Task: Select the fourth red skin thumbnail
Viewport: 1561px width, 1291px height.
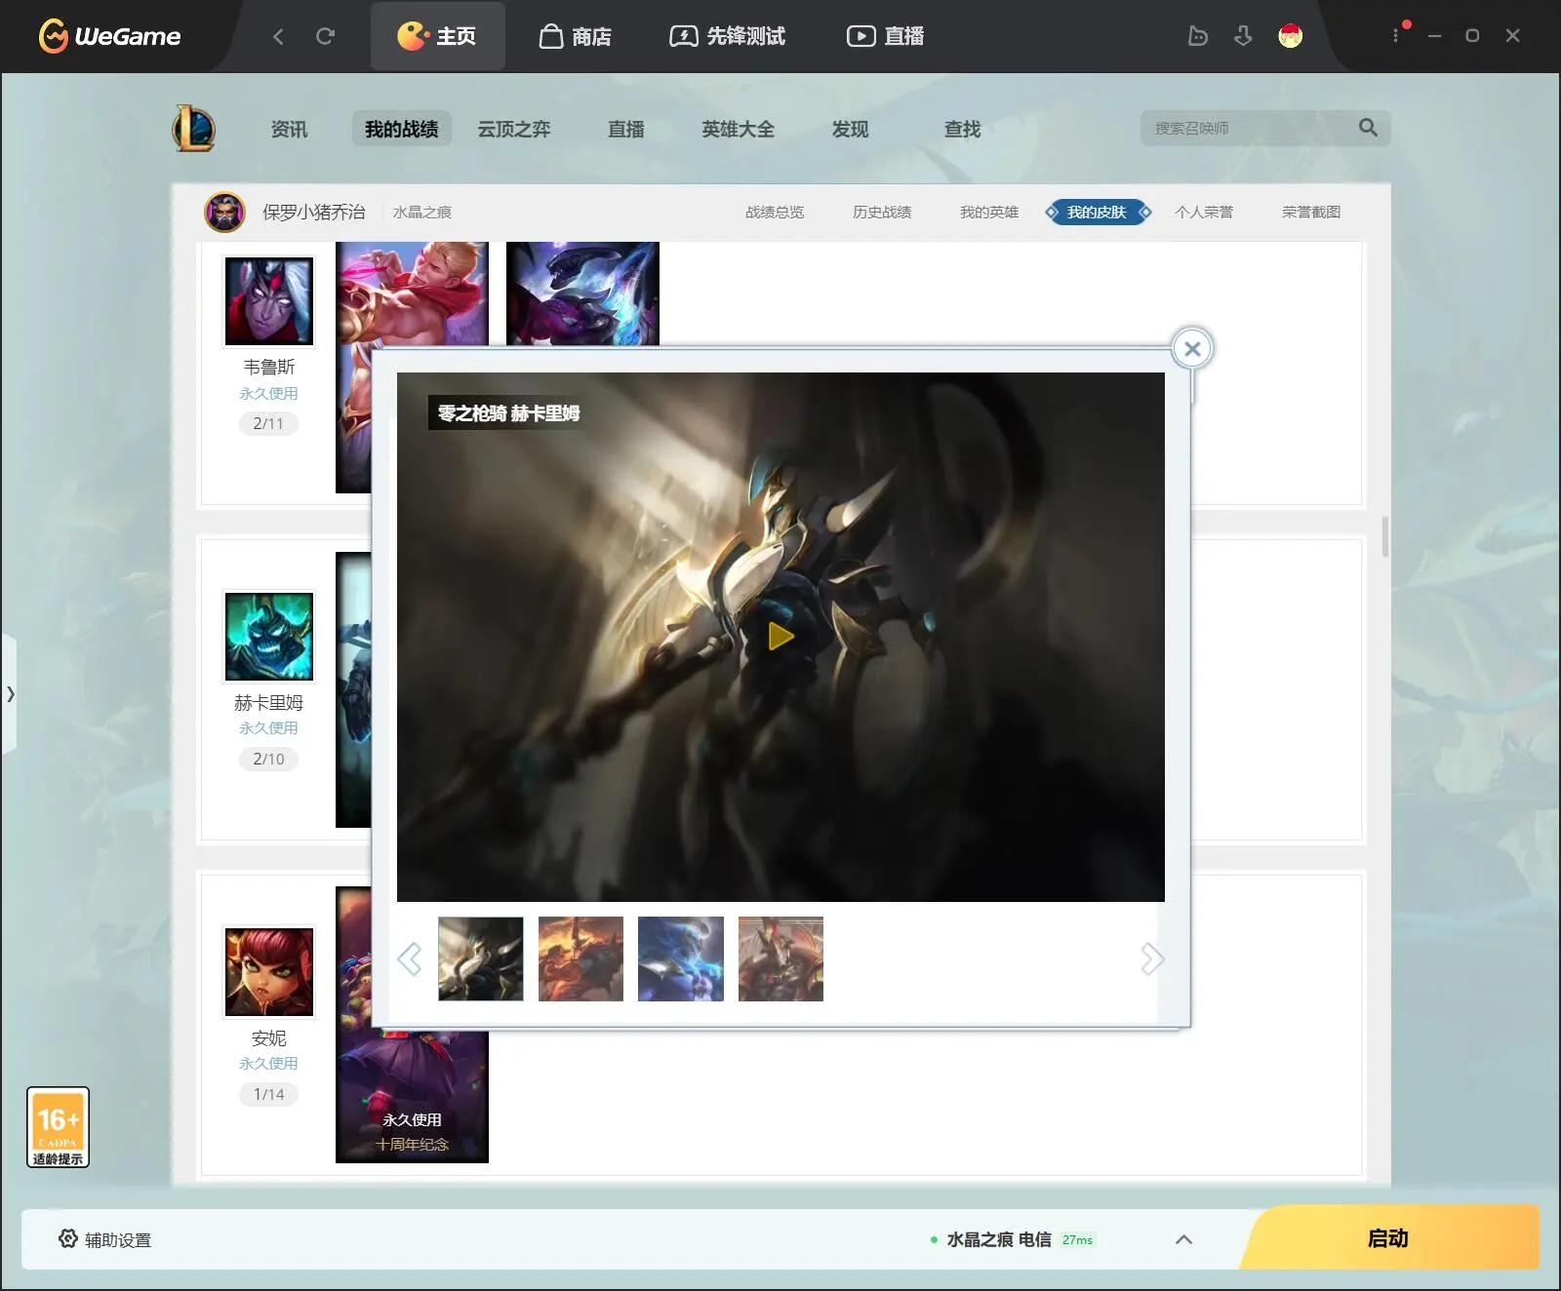Action: point(780,958)
